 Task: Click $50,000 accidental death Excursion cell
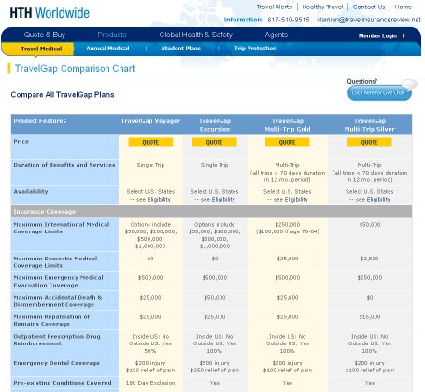click(215, 298)
